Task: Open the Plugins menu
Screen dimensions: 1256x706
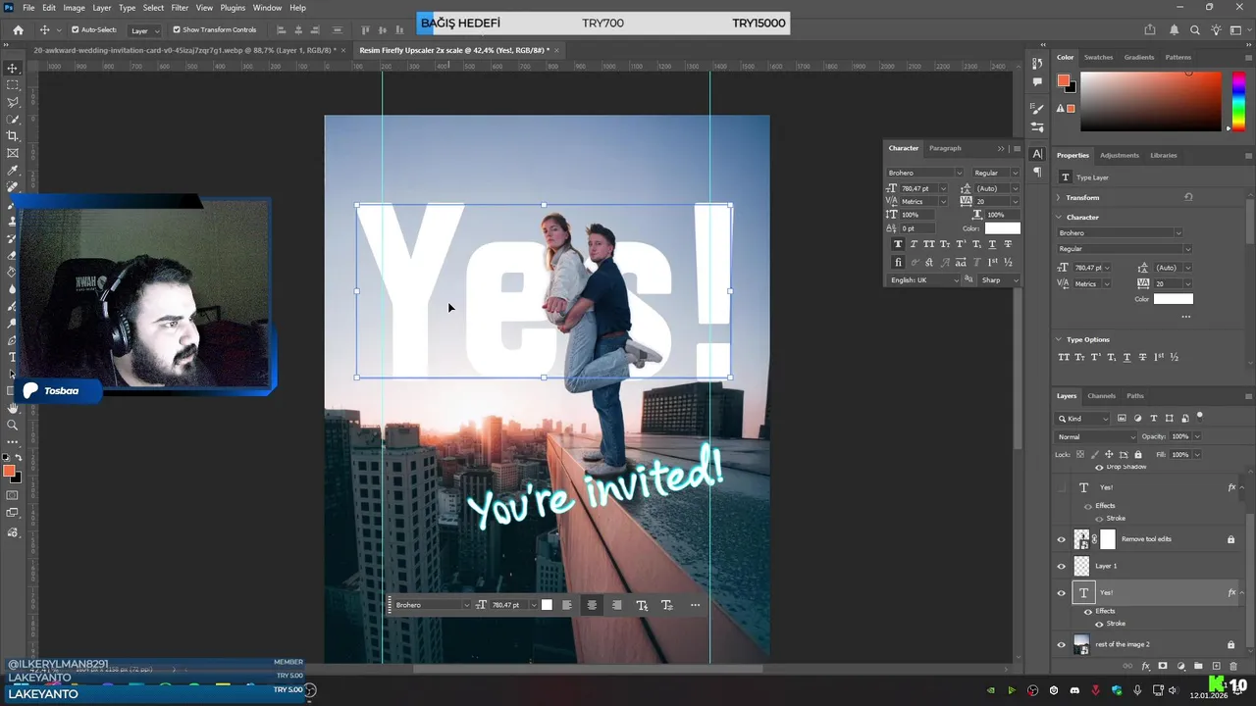Action: (233, 8)
